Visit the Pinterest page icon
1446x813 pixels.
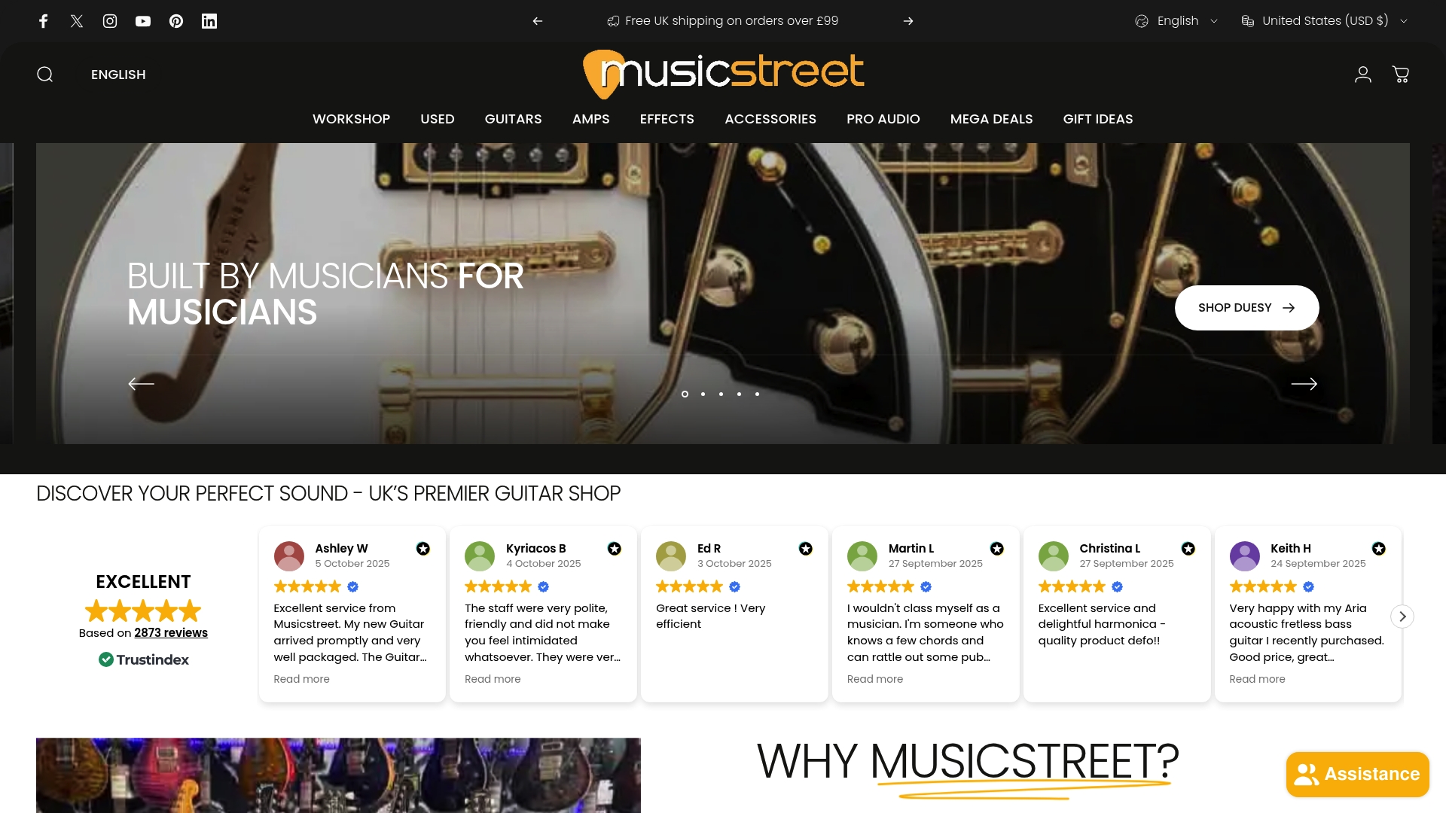tap(176, 21)
